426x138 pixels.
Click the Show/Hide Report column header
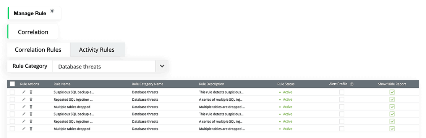392,84
